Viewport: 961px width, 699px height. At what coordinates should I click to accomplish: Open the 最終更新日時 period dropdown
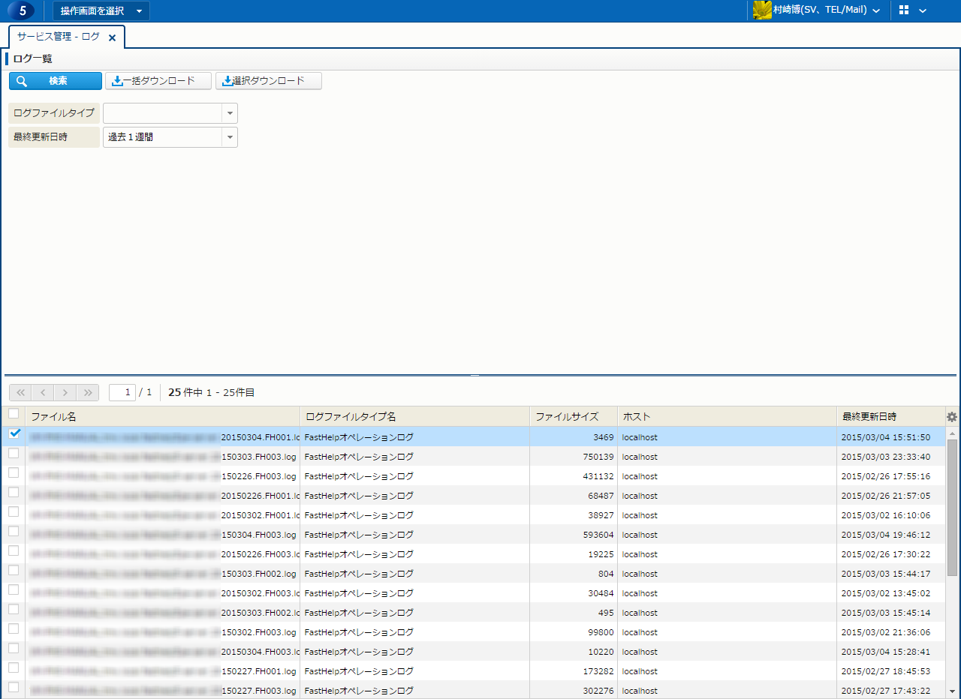click(230, 137)
